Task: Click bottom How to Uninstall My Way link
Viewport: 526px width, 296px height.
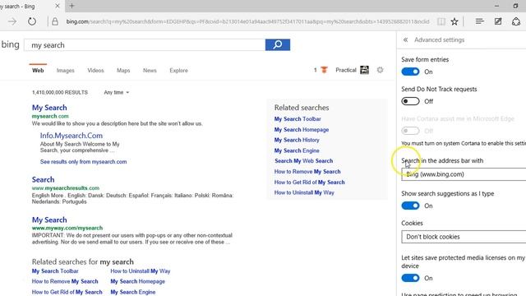Action: tap(141, 271)
